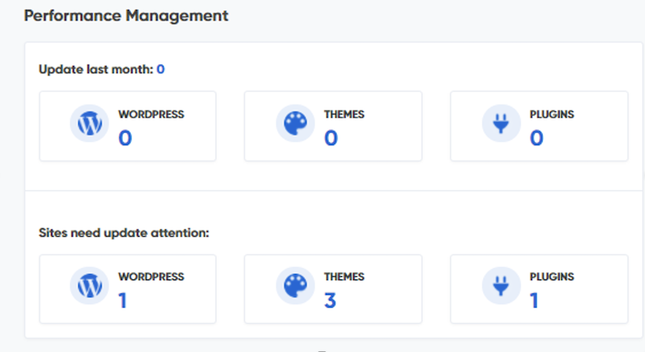645x352 pixels.
Task: Click the Performance Management heading
Action: pyautogui.click(x=126, y=15)
